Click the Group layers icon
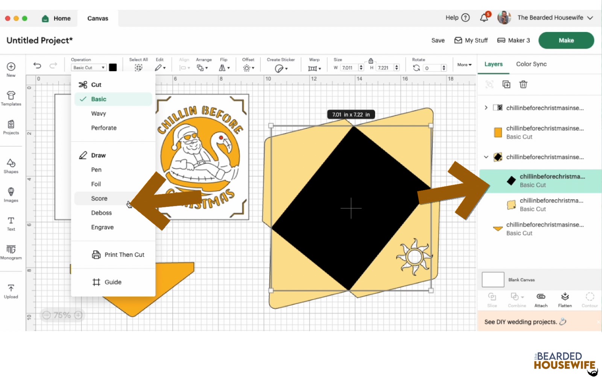Screen dimensions: 602x383 pos(490,84)
